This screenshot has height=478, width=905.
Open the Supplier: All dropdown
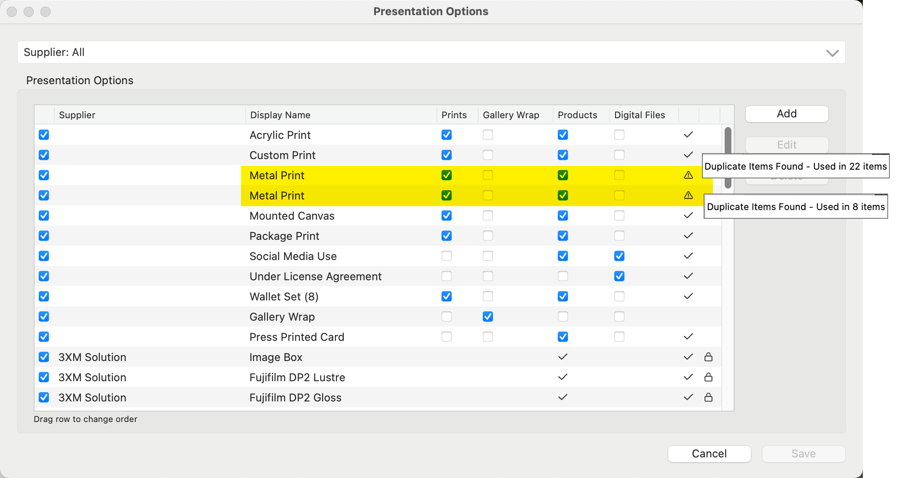click(x=431, y=52)
